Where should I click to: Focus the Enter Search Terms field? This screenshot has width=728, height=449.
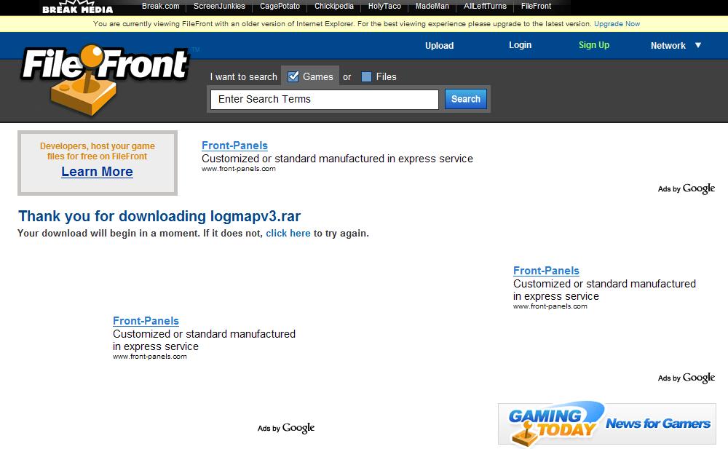point(324,100)
